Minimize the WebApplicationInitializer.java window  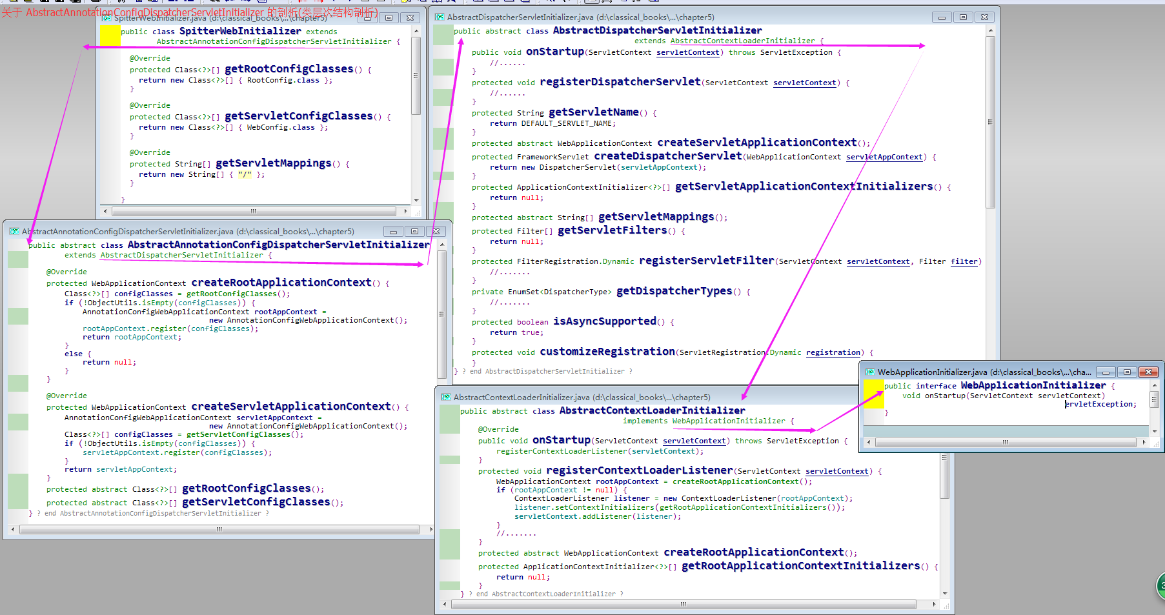[x=1106, y=372]
